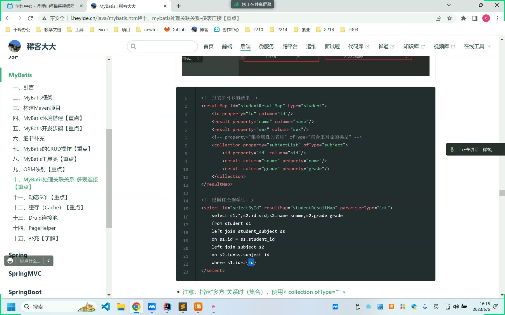Screen dimensions: 505x315
Task: Open a new browser tab
Action: coord(179,6)
